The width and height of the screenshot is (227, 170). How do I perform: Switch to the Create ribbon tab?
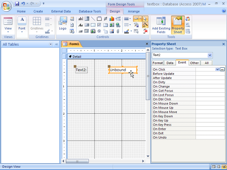click(38, 11)
